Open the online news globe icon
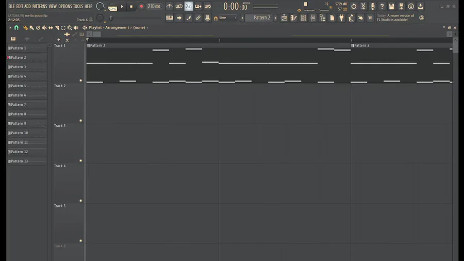Image resolution: width=464 pixels, height=261 pixels. pyautogui.click(x=422, y=18)
